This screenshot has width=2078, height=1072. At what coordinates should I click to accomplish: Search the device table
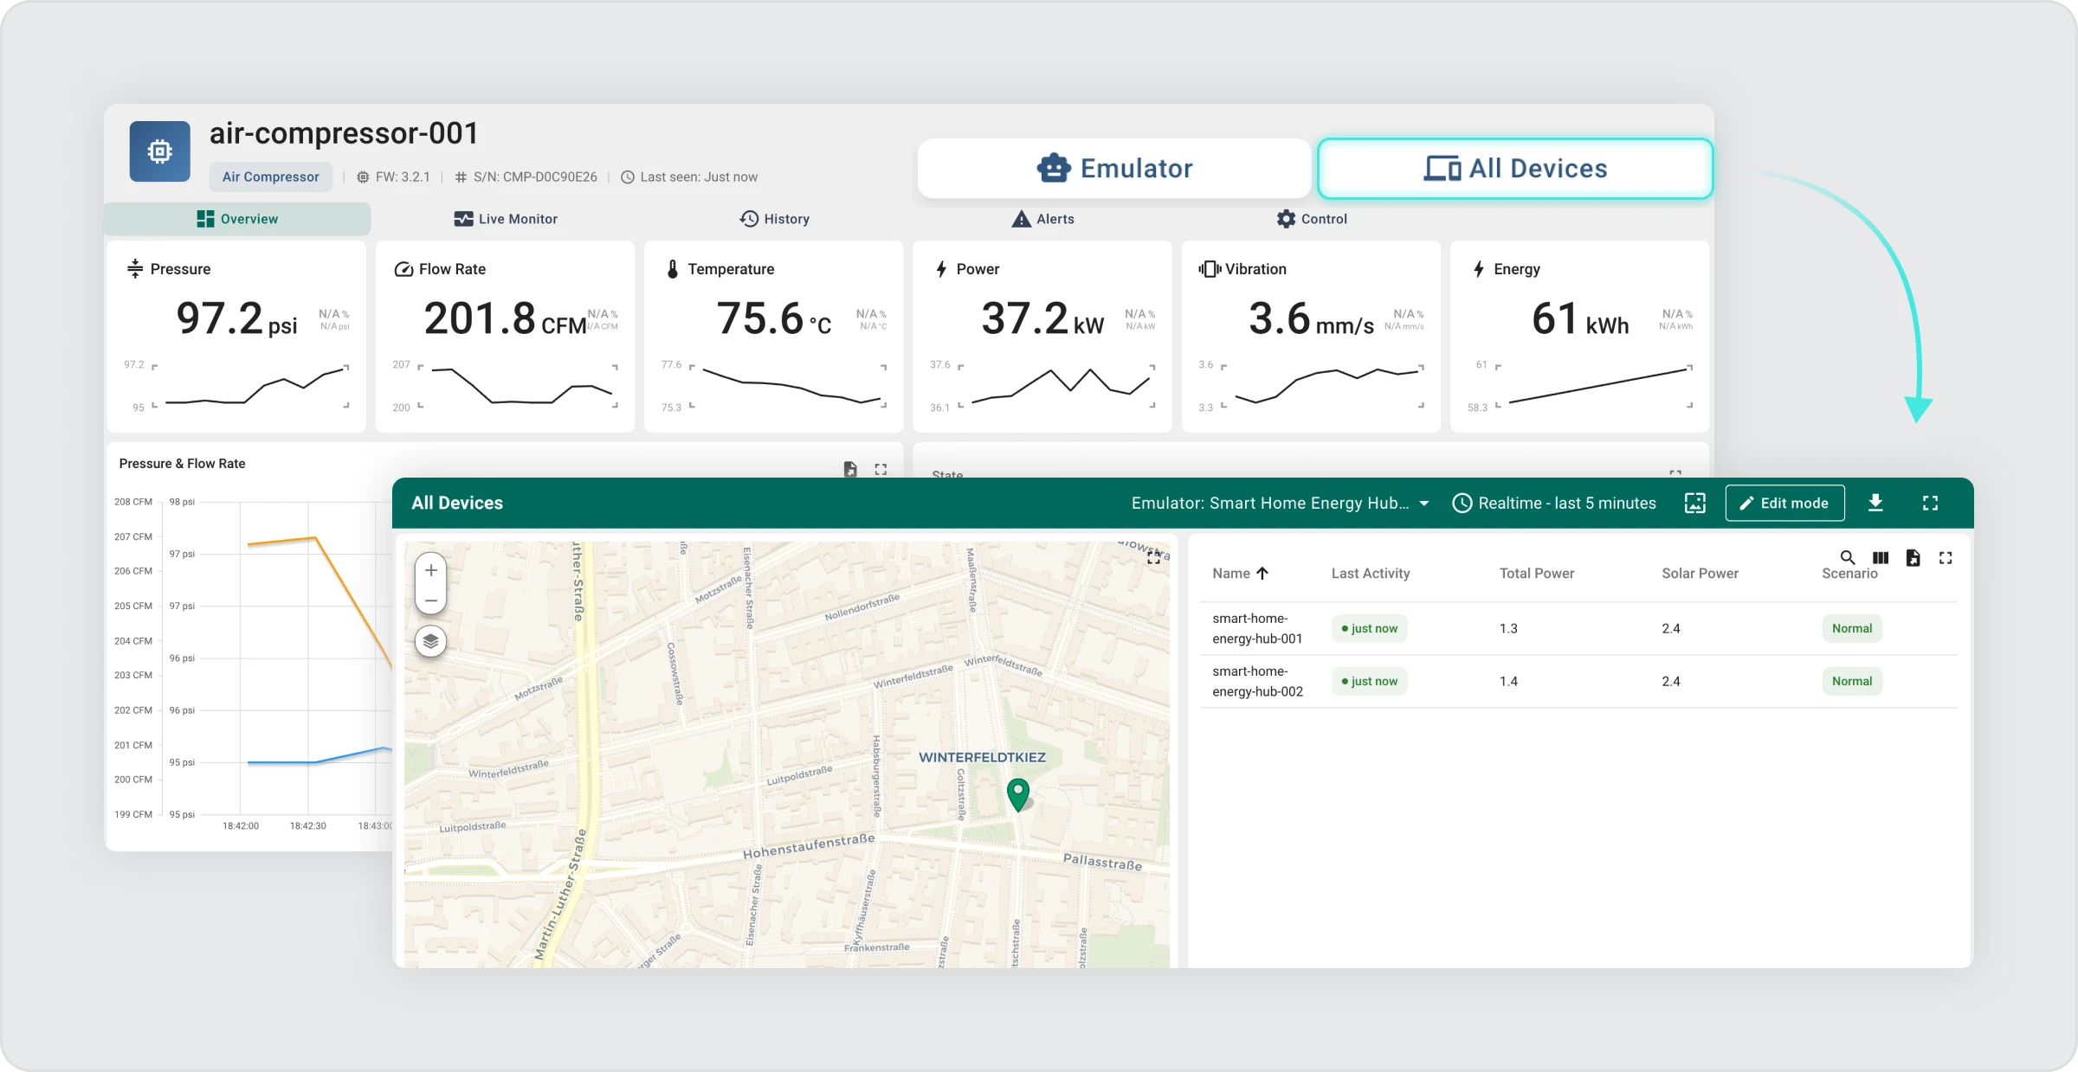(1847, 558)
